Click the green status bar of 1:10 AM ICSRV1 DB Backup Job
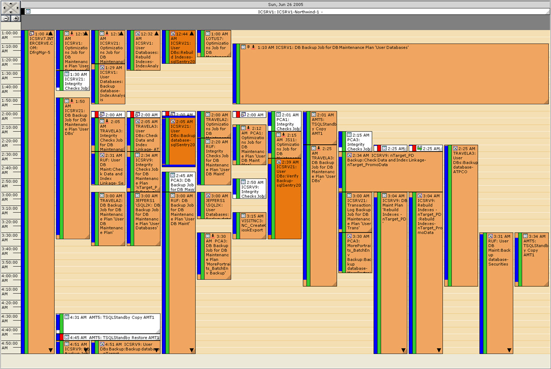Image resolution: width=551 pixels, height=369 pixels. [238, 73]
